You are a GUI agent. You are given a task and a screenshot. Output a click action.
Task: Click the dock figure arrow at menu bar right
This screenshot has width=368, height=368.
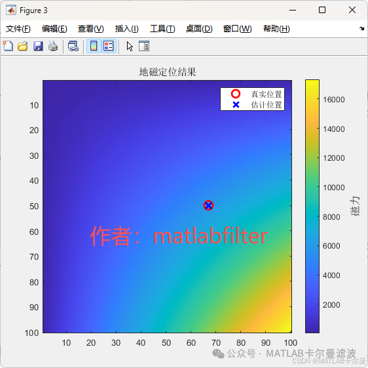click(x=361, y=28)
